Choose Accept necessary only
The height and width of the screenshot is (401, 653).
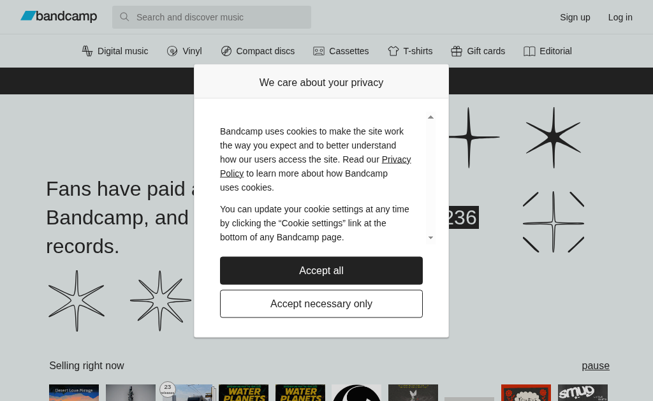321,303
